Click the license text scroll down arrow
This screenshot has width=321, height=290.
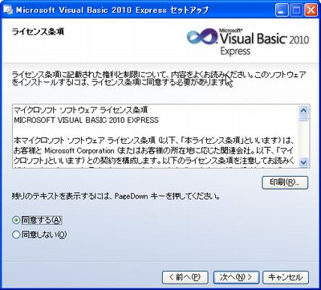304,161
